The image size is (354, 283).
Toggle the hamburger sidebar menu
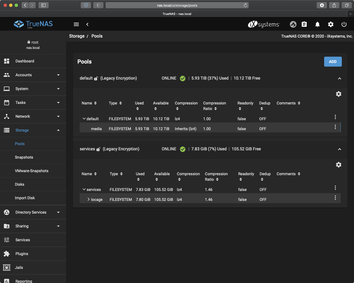point(76,24)
